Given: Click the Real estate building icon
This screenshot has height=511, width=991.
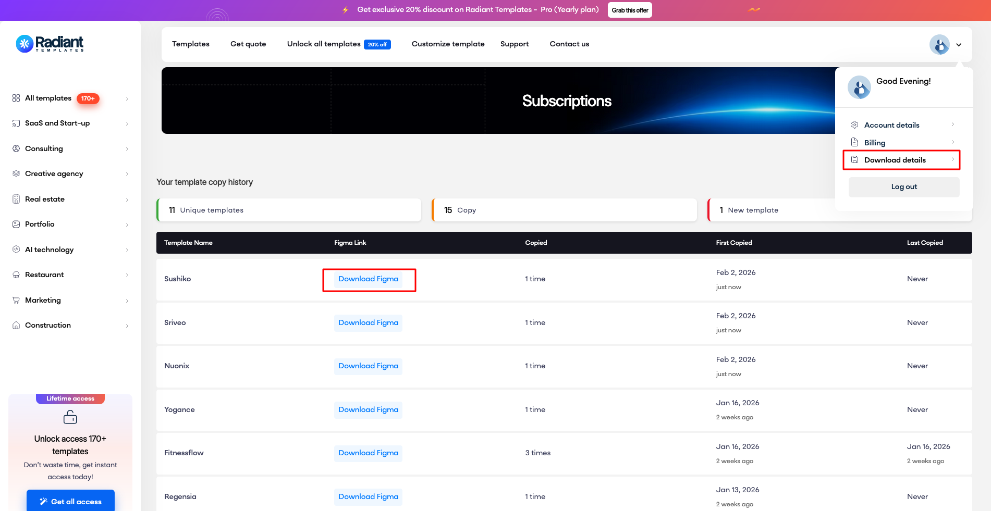Looking at the screenshot, I should pos(16,199).
